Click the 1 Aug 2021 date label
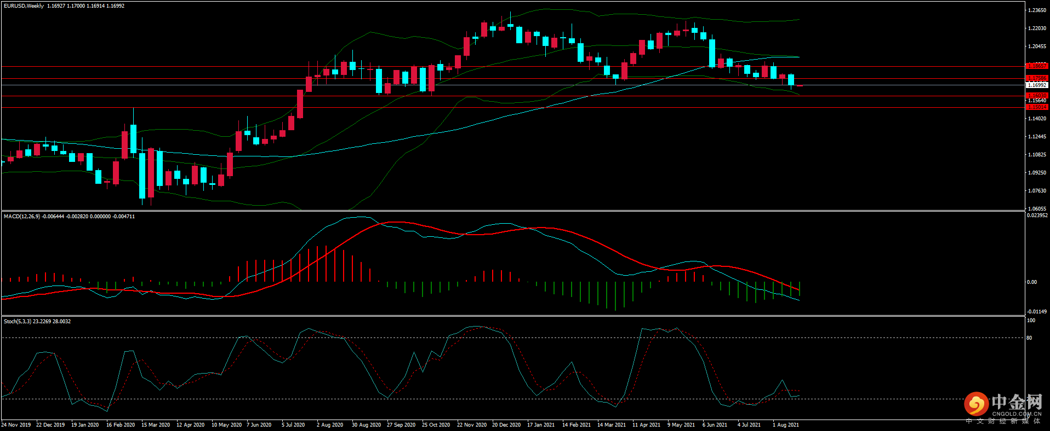 tap(785, 425)
